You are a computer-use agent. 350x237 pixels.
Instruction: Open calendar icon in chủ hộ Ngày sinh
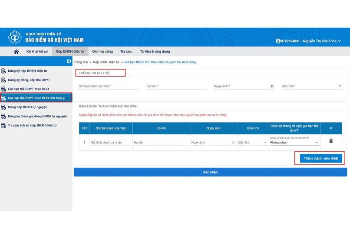click(272, 86)
